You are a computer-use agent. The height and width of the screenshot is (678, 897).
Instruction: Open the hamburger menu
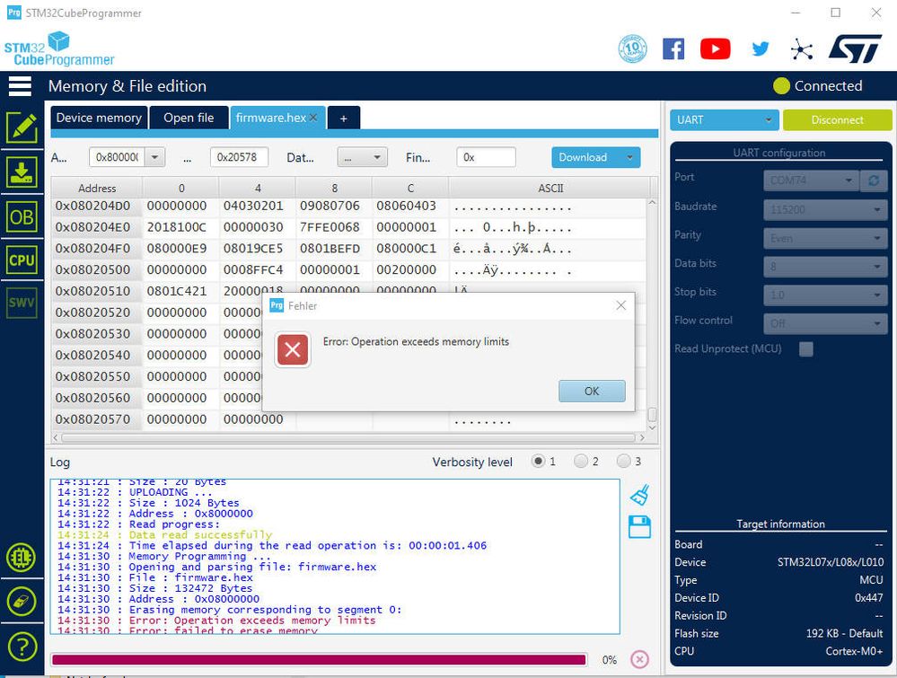(20, 86)
